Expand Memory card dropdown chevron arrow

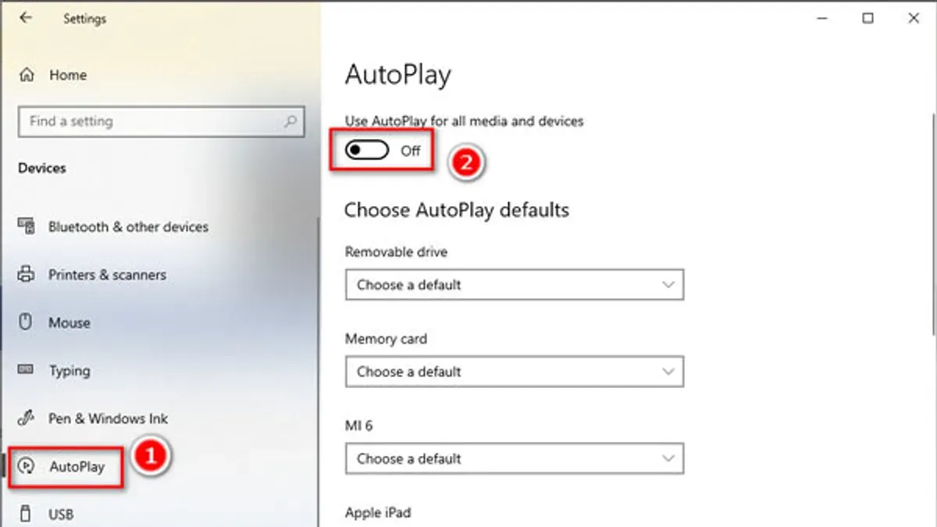click(x=668, y=372)
